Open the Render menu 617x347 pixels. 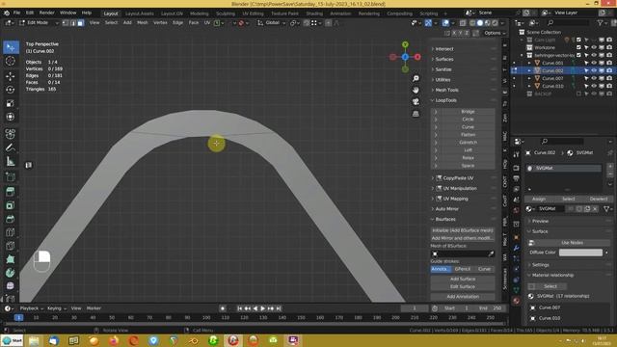coord(47,13)
